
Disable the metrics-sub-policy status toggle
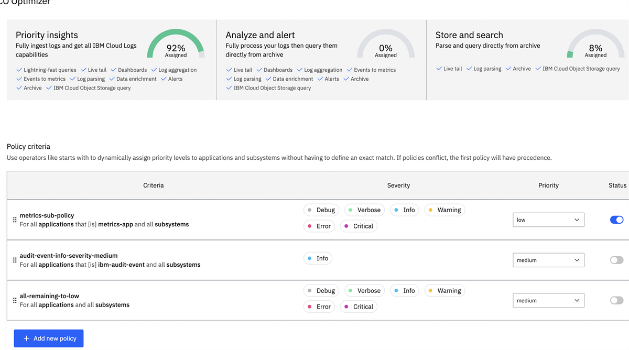(616, 220)
